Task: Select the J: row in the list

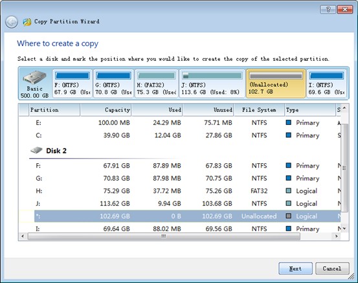Action: 181,203
